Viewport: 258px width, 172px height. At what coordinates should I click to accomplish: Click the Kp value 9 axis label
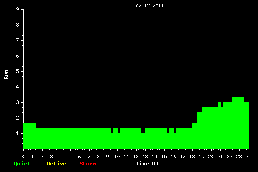tap(18, 9)
